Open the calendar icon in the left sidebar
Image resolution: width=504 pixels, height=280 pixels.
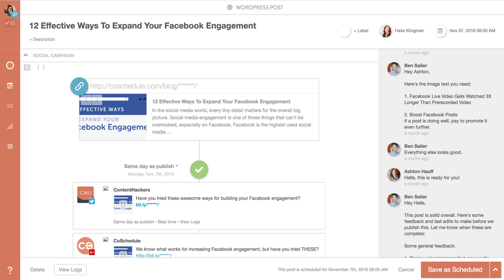10,86
